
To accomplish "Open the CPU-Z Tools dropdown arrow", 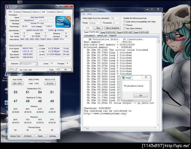I will (x=57, y=70).
